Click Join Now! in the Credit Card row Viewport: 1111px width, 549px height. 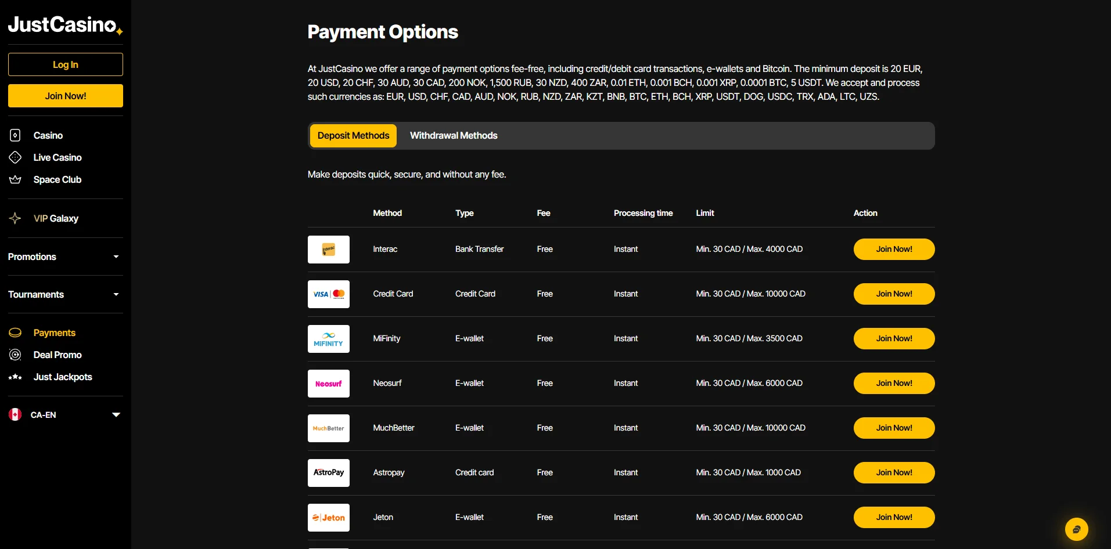[894, 294]
